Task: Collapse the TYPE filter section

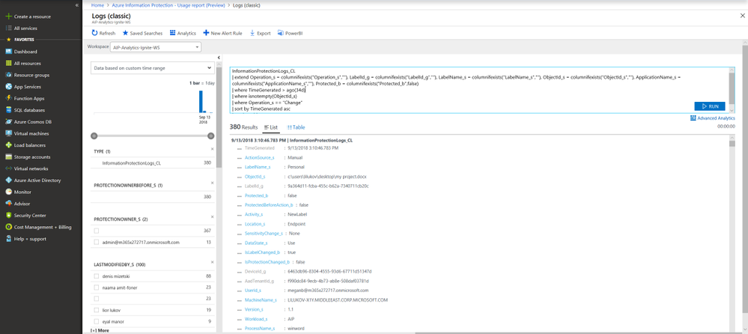Action: 213,149
